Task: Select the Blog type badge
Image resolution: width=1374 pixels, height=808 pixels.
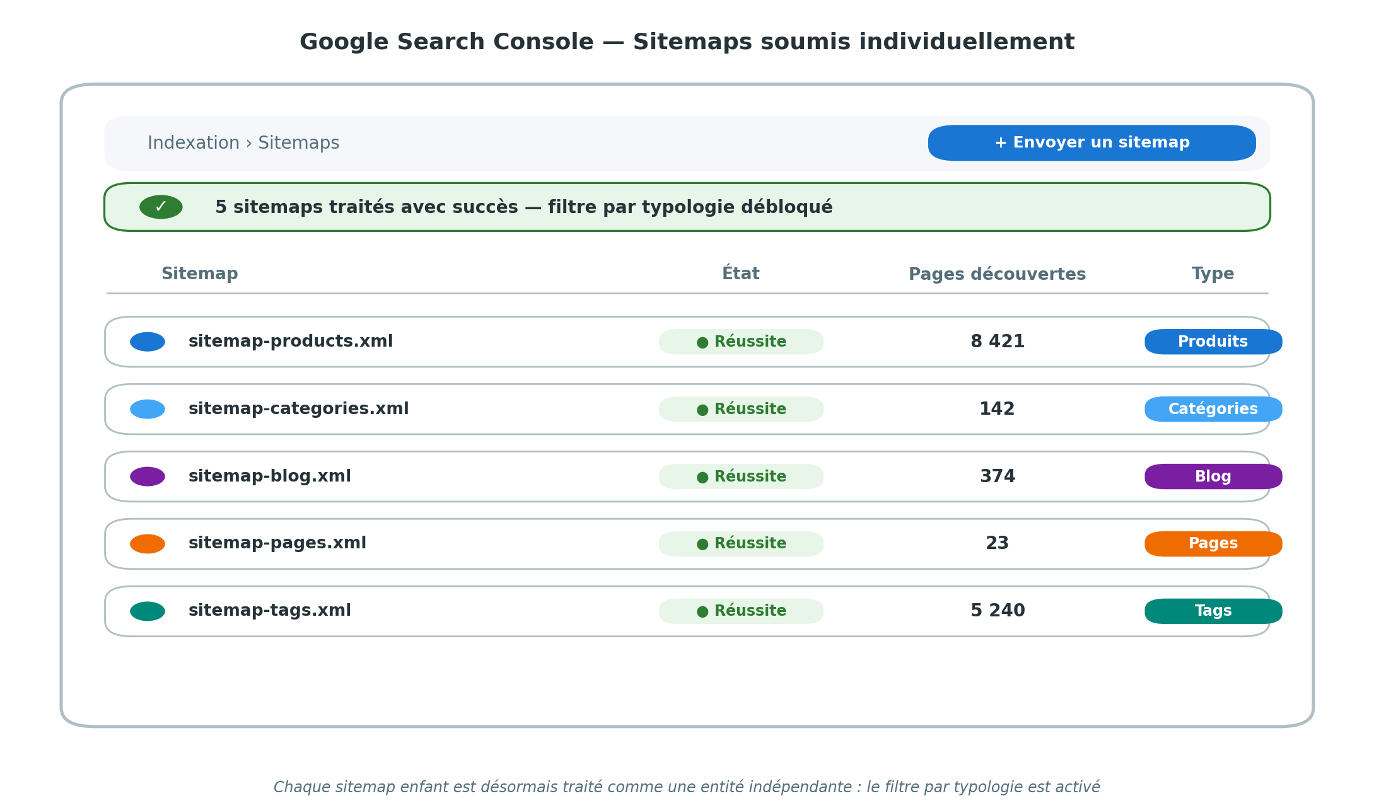Action: [x=1213, y=476]
